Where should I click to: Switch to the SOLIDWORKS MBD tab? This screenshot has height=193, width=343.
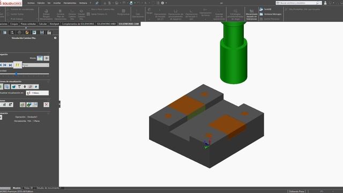(x=106, y=24)
